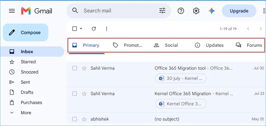Image resolution: width=266 pixels, height=126 pixels.
Task: Click the Upgrade button
Action: tap(239, 11)
